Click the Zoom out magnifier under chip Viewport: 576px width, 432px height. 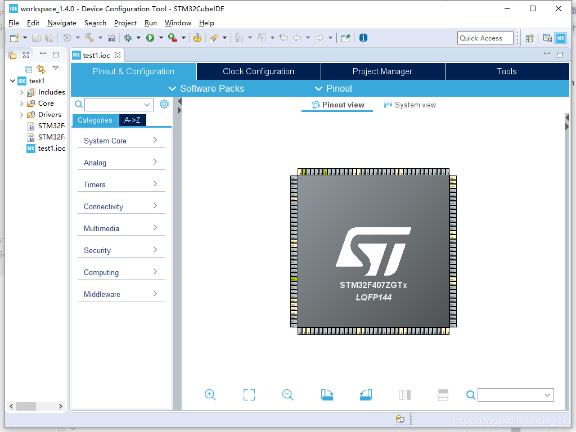point(287,395)
